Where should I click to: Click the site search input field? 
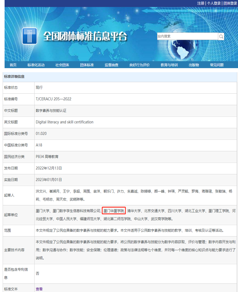[x=187, y=36]
